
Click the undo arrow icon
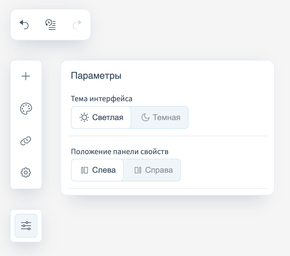point(24,24)
